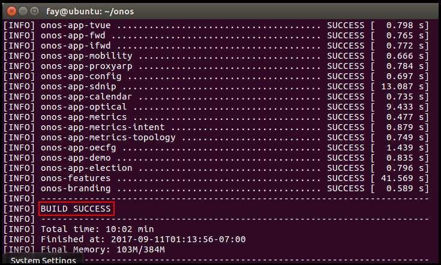Click the highlighted BUILD SUCCESS text
The width and height of the screenshot is (441, 265).
[76, 209]
